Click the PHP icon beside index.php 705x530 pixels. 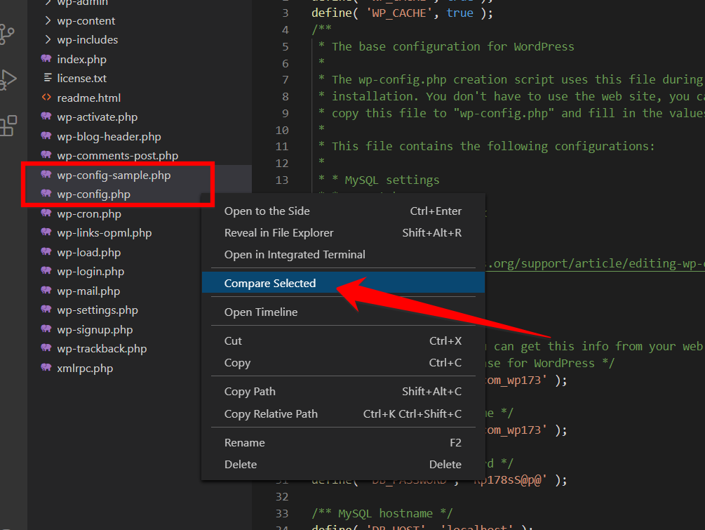coord(46,58)
